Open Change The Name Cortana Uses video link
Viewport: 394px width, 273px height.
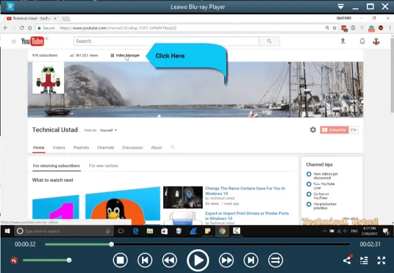click(245, 191)
